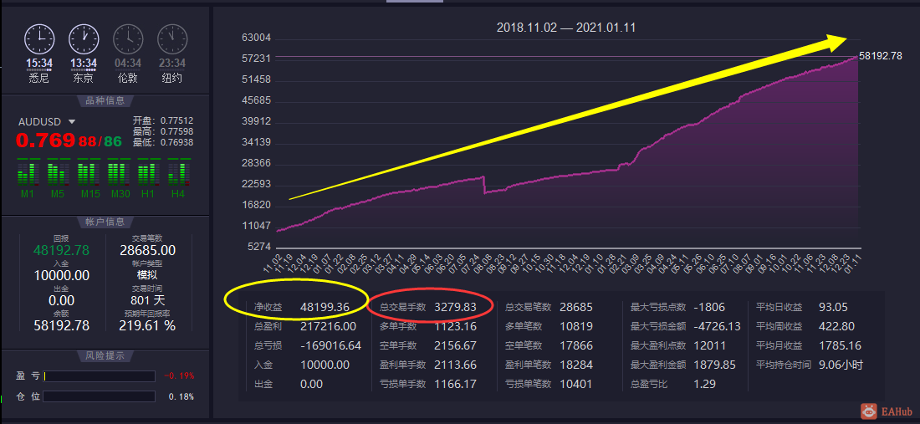Click the green 回报 value 48192.78
The image size is (920, 424).
coord(62,250)
